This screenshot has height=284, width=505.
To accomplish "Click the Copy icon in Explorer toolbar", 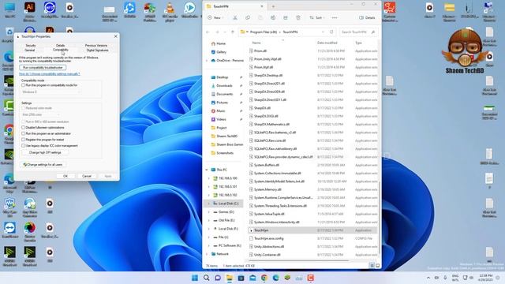I will pyautogui.click(x=247, y=17).
